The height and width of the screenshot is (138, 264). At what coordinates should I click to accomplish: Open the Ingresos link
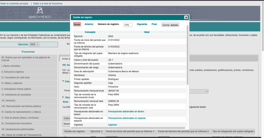tap(112, 125)
